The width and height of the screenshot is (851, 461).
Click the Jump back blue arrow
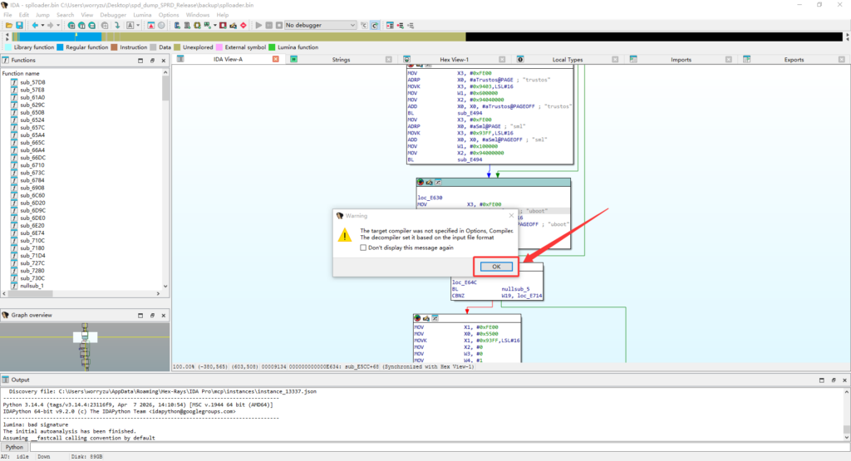[x=35, y=26]
